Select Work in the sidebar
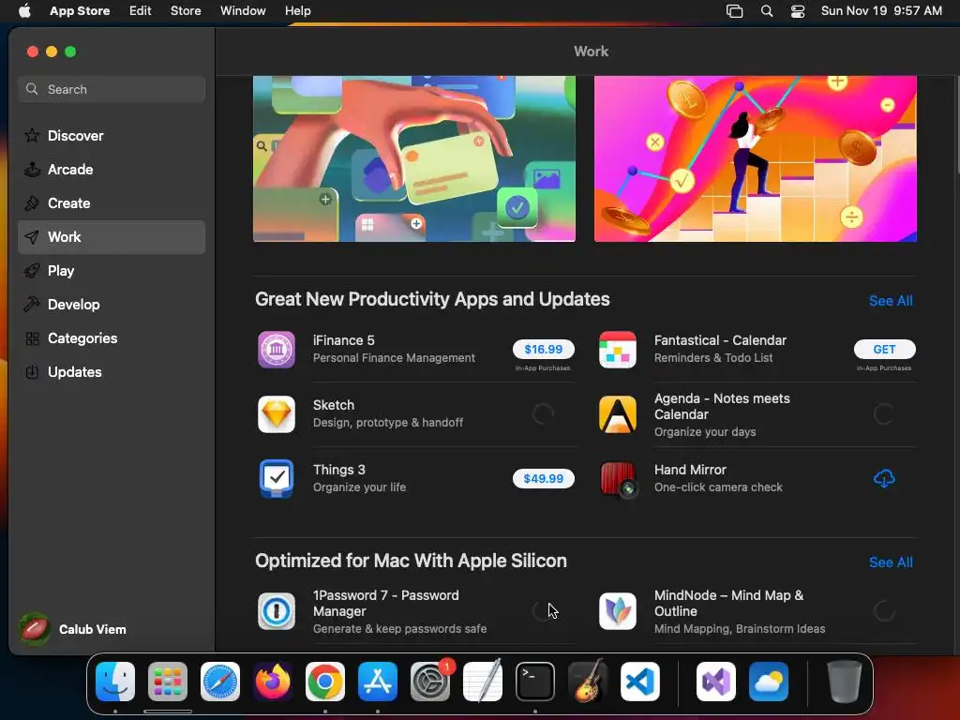 [112, 237]
